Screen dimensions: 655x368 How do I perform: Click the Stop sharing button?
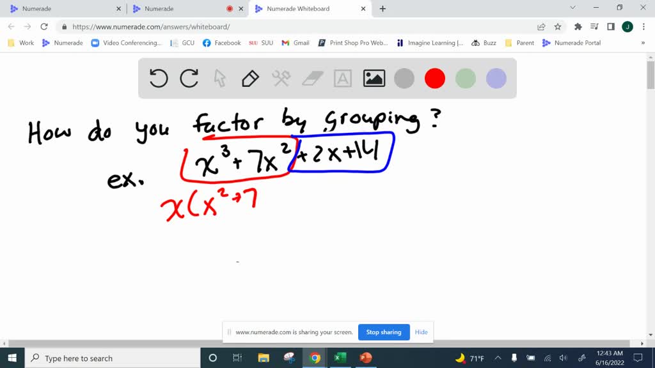[384, 332]
